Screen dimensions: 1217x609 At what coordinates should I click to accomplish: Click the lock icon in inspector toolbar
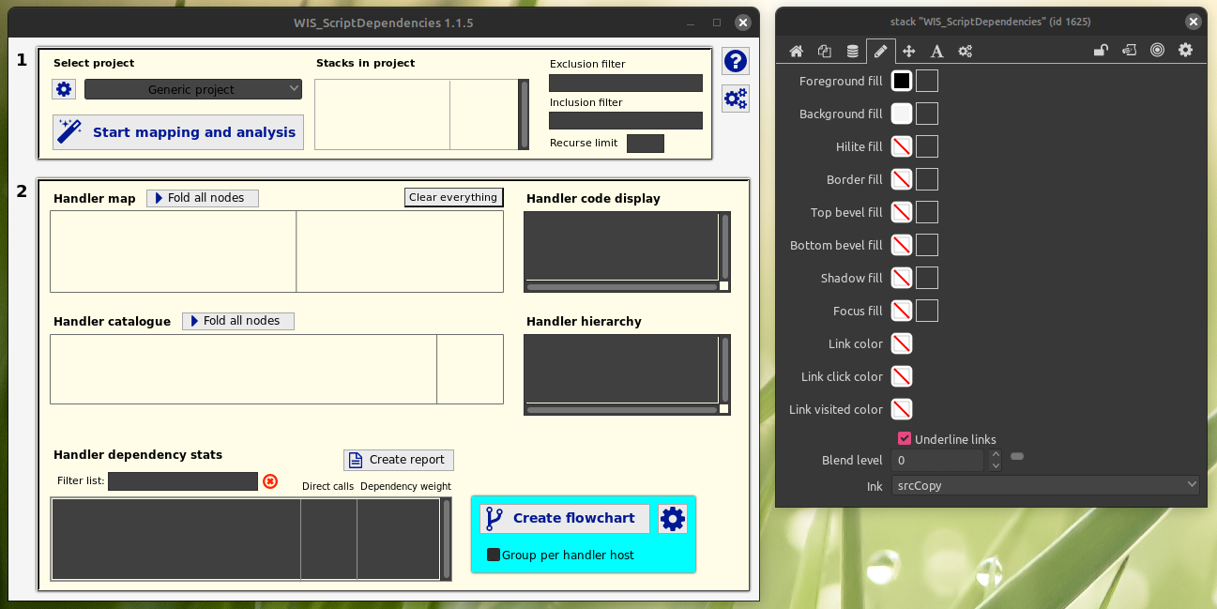(x=1101, y=51)
